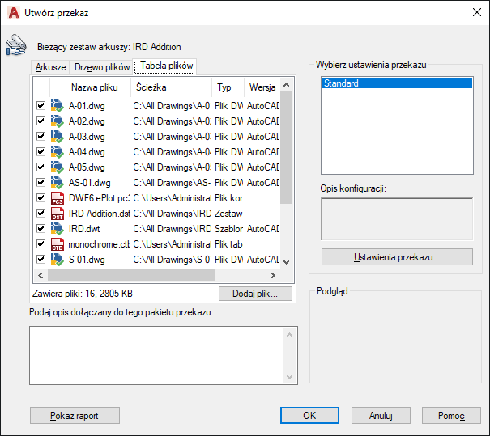Click the Dodaj plik button
The width and height of the screenshot is (490, 436).
(x=255, y=294)
